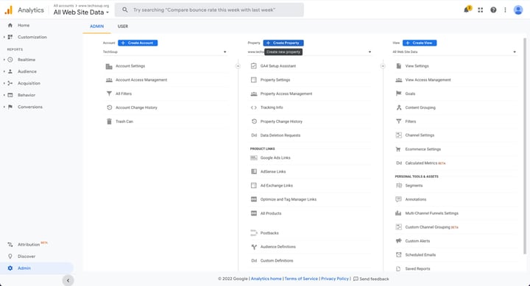530x286 pixels.
Task: Click the Property Change History icon
Action: pyautogui.click(x=254, y=121)
